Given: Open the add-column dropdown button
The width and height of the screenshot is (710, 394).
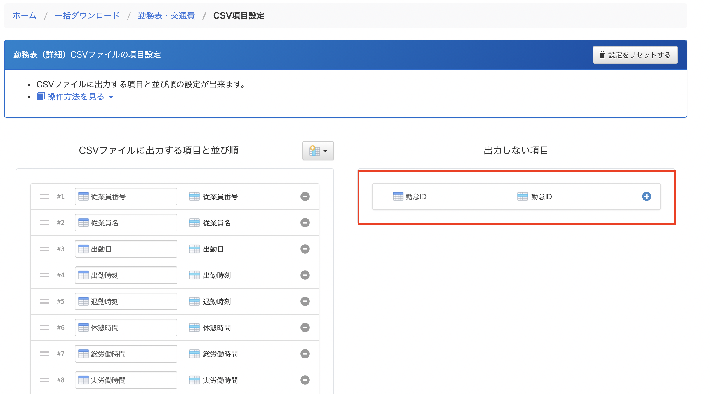Looking at the screenshot, I should [318, 151].
